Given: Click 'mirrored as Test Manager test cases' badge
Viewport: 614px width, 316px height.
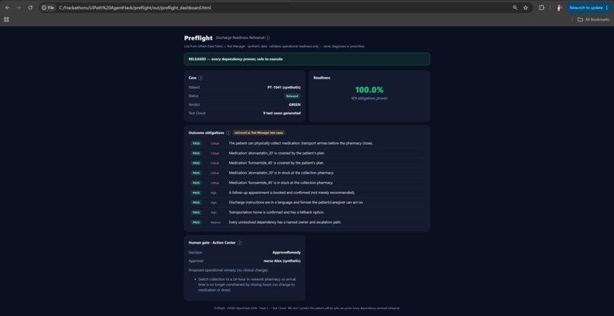Looking at the screenshot, I should [259, 133].
